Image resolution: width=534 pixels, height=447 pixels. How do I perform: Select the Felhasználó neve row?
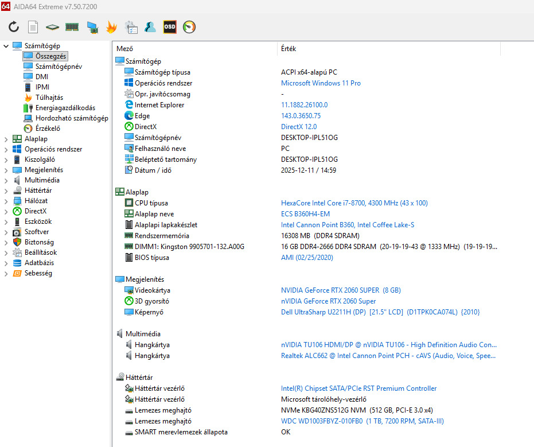coord(306,149)
